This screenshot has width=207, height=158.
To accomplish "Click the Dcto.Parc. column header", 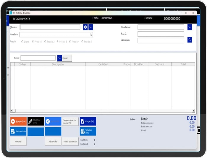I will pyautogui.click(x=139, y=64).
